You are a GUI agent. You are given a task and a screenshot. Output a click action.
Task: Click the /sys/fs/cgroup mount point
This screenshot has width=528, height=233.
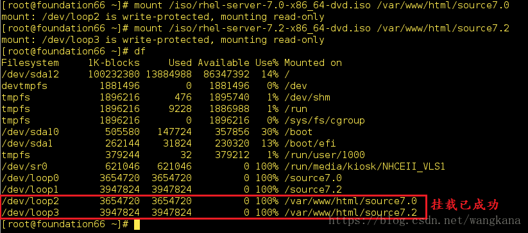coord(325,120)
